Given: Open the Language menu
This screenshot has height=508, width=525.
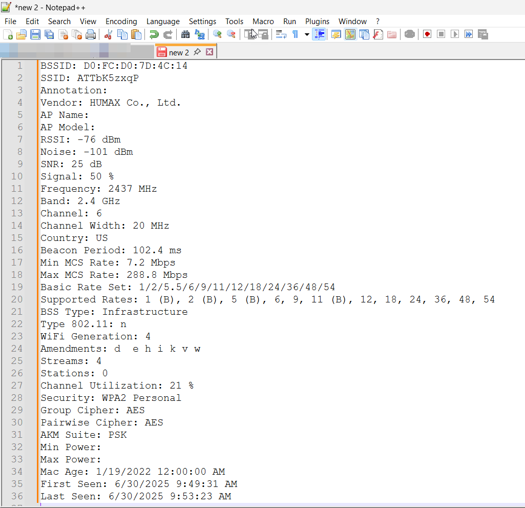Looking at the screenshot, I should click(163, 21).
